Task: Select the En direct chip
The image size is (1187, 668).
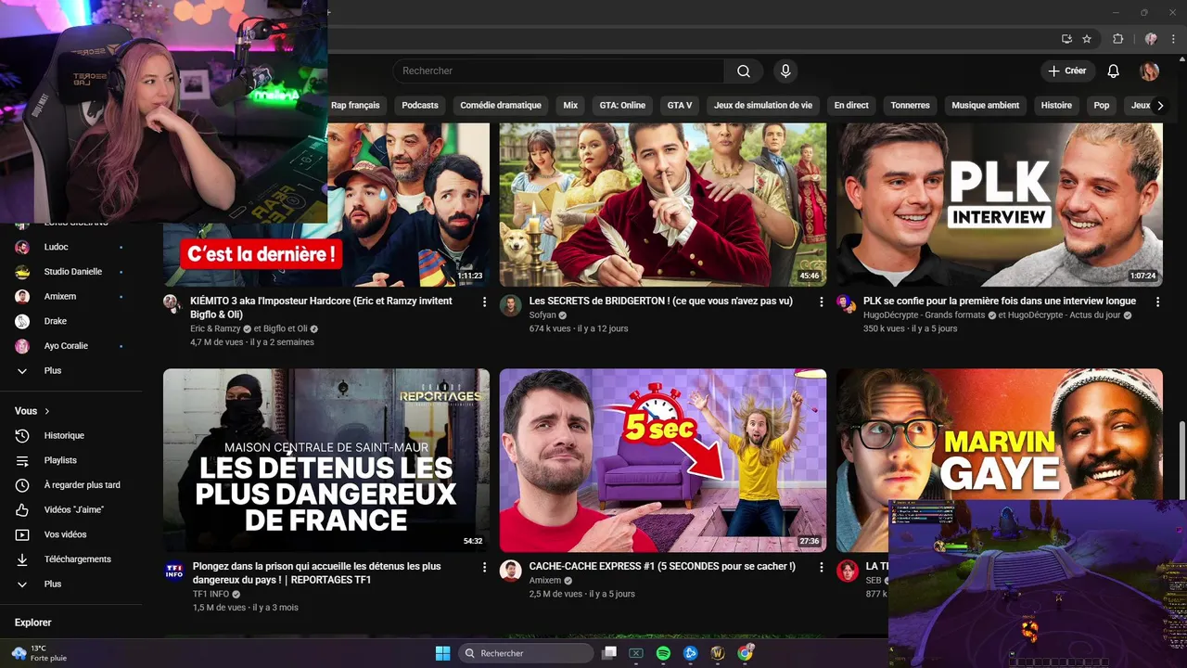Action: point(851,106)
